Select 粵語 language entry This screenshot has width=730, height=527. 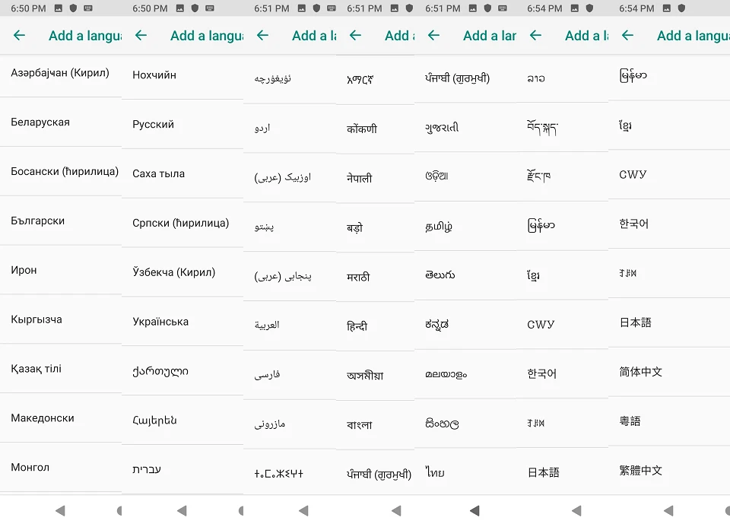[x=669, y=421]
